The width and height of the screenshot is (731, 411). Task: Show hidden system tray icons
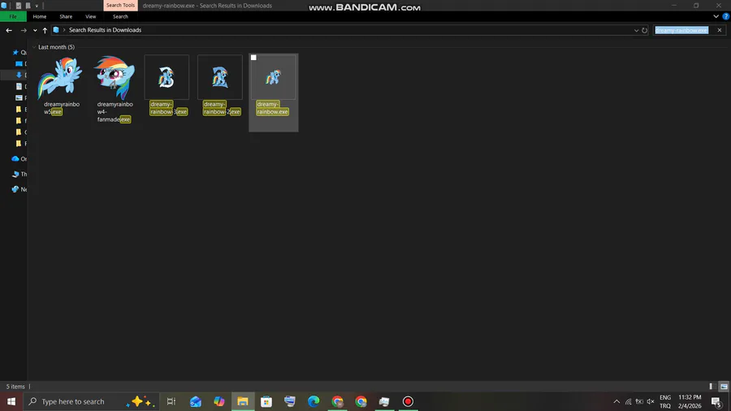click(x=616, y=401)
